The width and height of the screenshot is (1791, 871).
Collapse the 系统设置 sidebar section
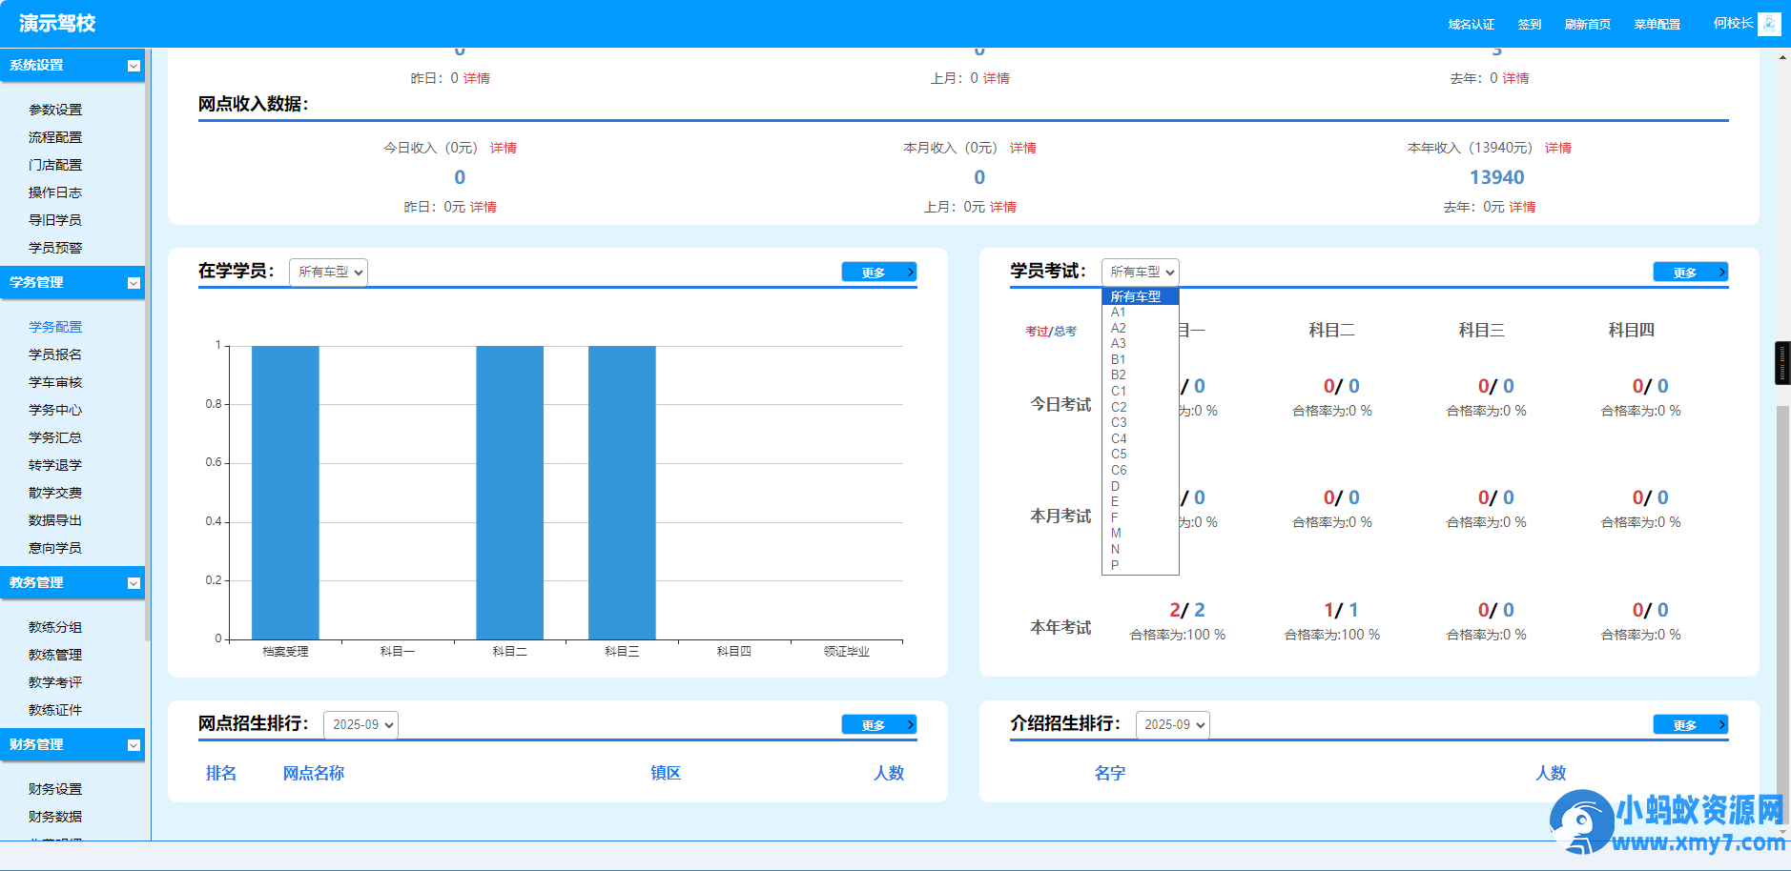point(134,66)
